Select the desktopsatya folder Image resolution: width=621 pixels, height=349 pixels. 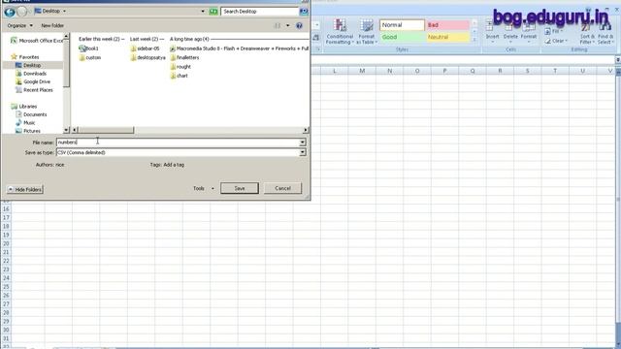click(x=148, y=57)
